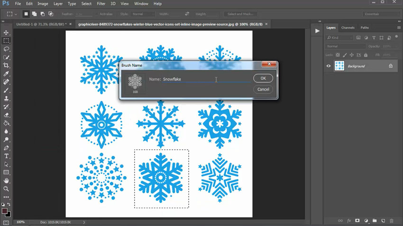Image resolution: width=403 pixels, height=226 pixels.
Task: Cancel the Brush Name dialog
Action: 263,89
